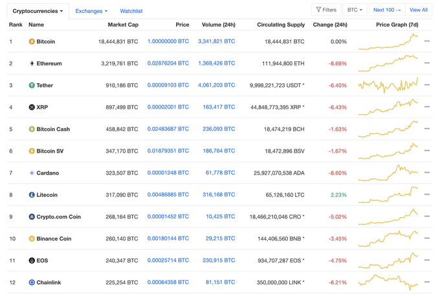This screenshot has width=440, height=296.
Task: Click Litecoin price 0.00486885 BTC link
Action: 168,195
